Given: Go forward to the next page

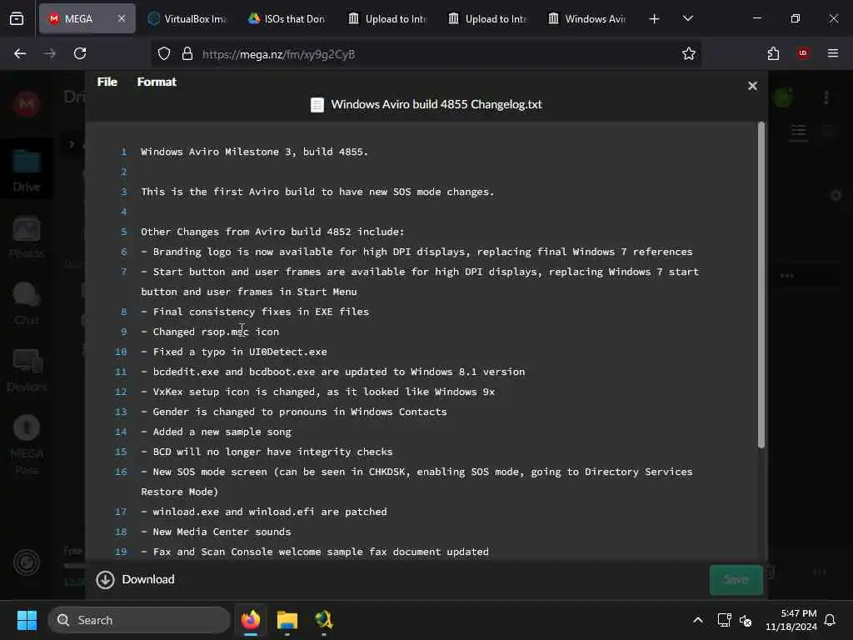Looking at the screenshot, I should (x=49, y=53).
